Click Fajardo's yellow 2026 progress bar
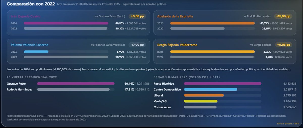Image resolution: width=303 pixels, height=128 pixels. pyautogui.click(x=213, y=52)
